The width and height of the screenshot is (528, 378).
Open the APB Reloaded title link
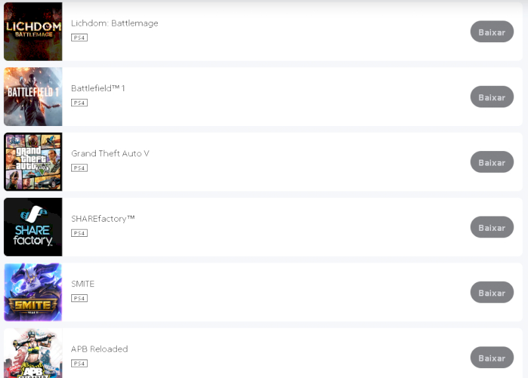pyautogui.click(x=99, y=349)
